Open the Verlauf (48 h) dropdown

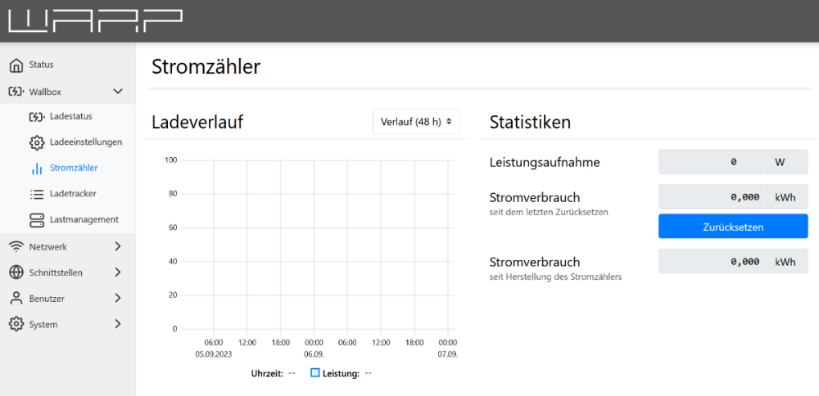tap(416, 122)
